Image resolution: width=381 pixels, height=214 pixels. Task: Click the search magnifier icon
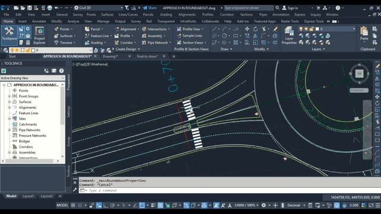(x=277, y=8)
